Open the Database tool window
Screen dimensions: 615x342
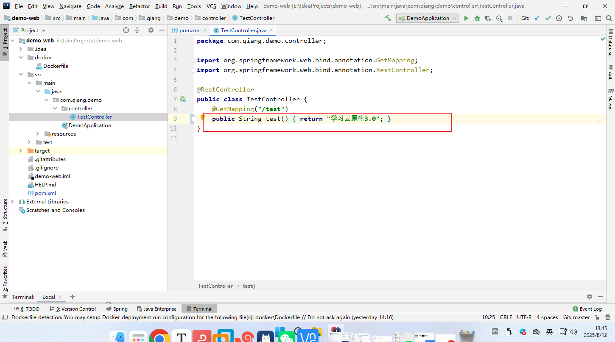coord(610,43)
